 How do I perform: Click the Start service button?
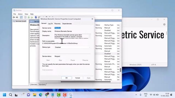[x=48, y=60]
